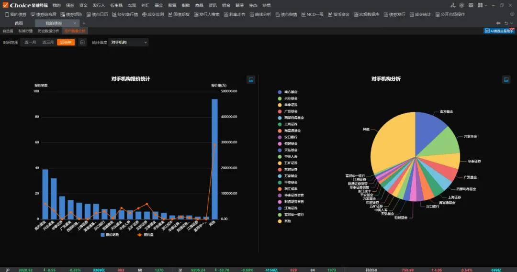Open 衍生品 menu
Screen dimensions: 517x272
[116, 5]
